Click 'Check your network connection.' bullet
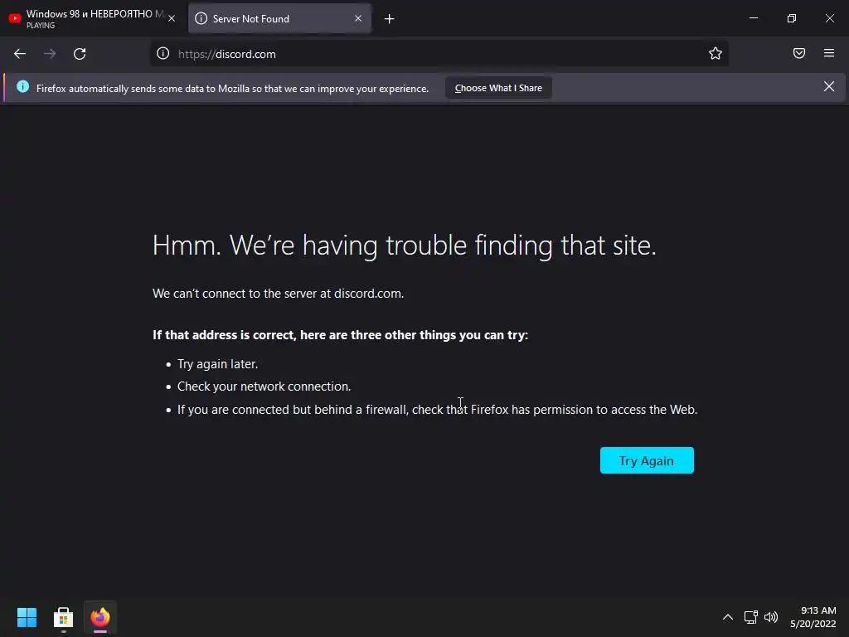The width and height of the screenshot is (849, 637). point(264,387)
